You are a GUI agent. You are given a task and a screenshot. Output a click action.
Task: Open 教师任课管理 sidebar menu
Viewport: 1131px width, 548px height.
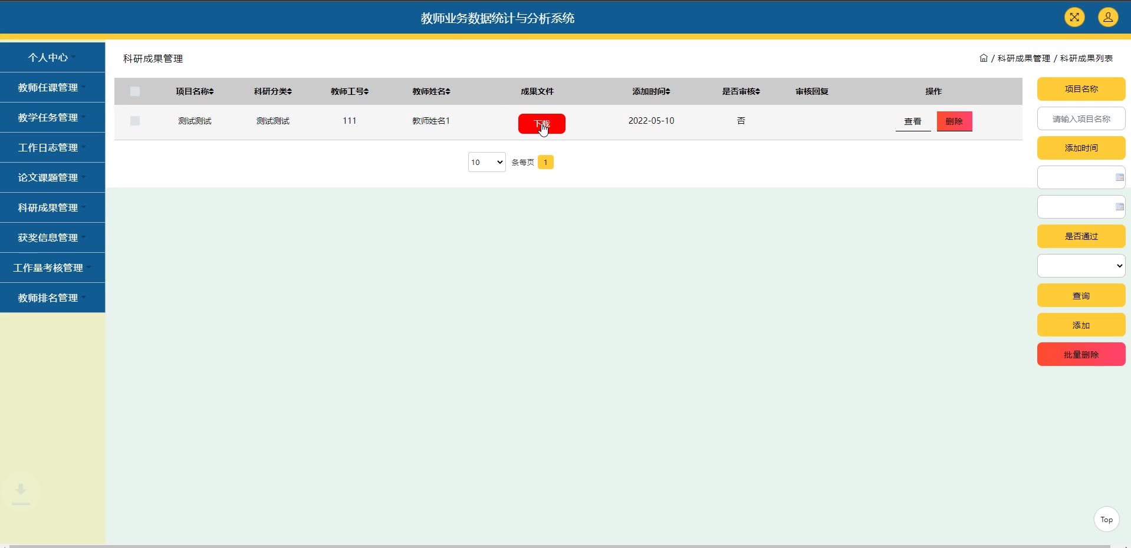(x=52, y=87)
